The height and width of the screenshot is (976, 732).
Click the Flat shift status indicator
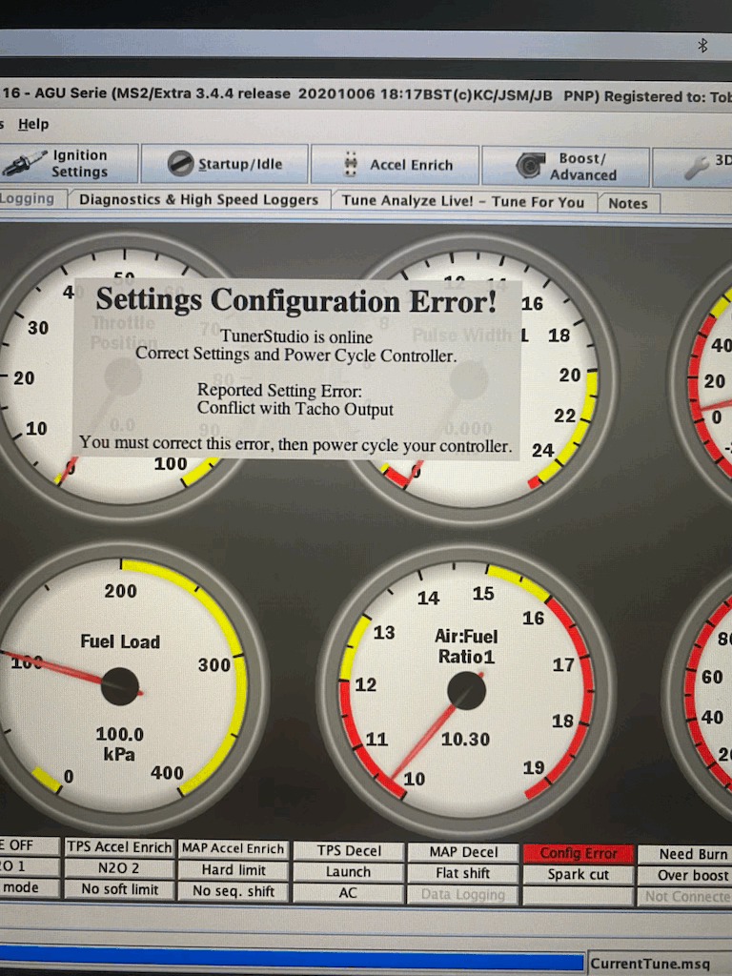pyautogui.click(x=462, y=873)
